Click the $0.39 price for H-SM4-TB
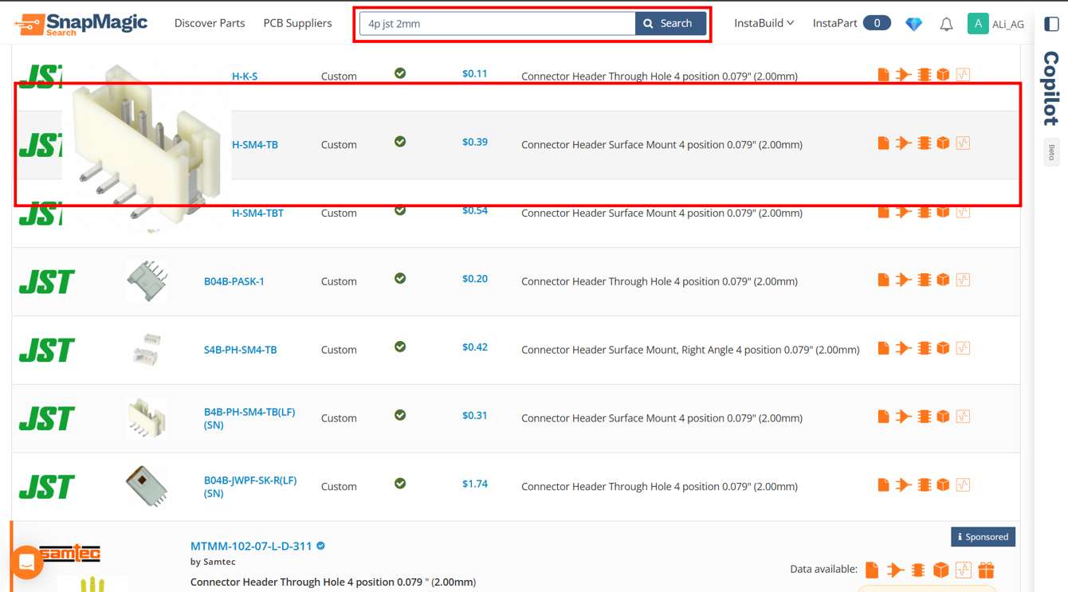The width and height of the screenshot is (1068, 592). tap(475, 142)
